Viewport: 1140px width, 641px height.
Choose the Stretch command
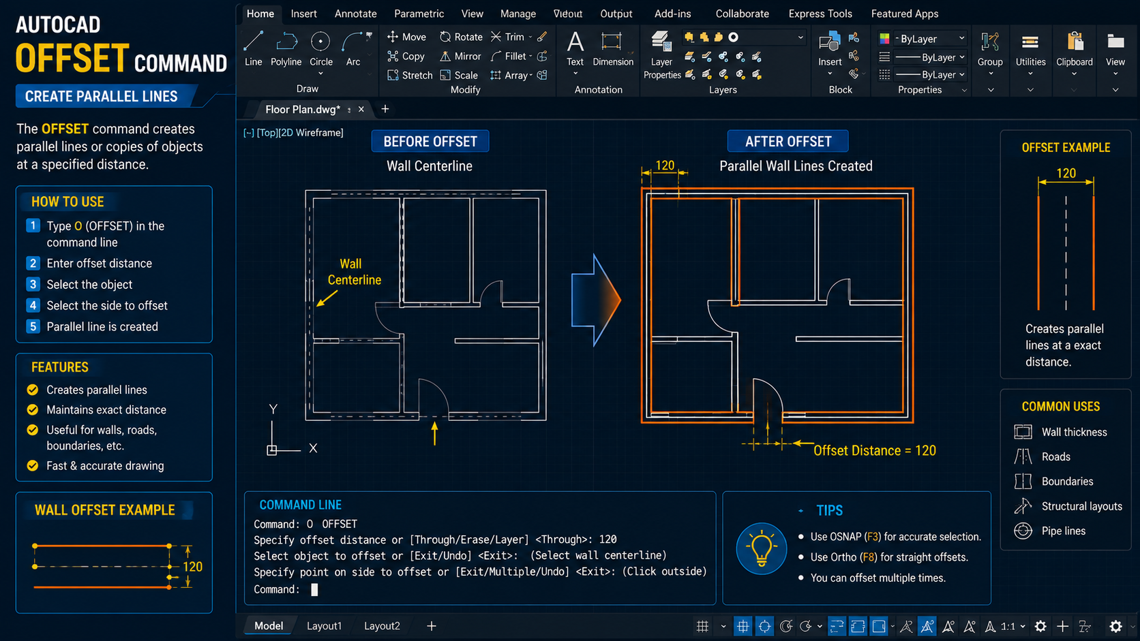(410, 75)
